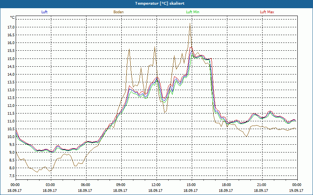This screenshot has height=195, width=313.
Task: Click the 9,0 y-axis value
Action: [x=12, y=152]
